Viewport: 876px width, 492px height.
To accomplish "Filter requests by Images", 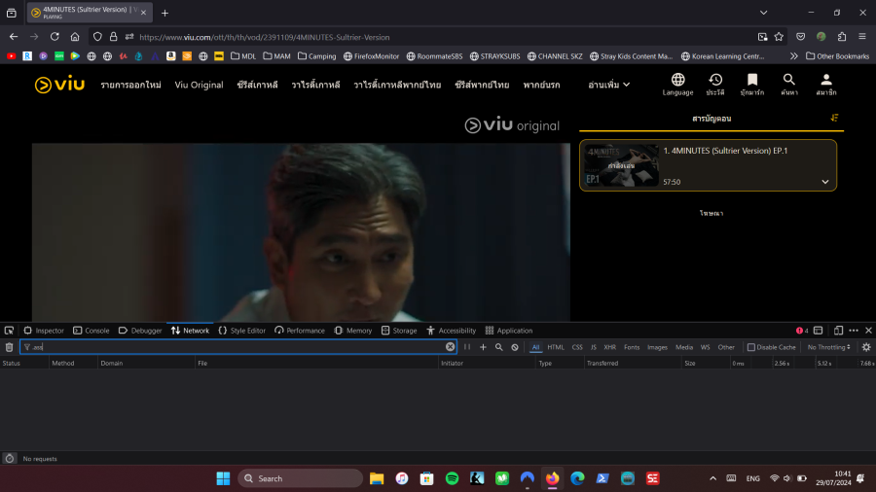I will coord(657,347).
